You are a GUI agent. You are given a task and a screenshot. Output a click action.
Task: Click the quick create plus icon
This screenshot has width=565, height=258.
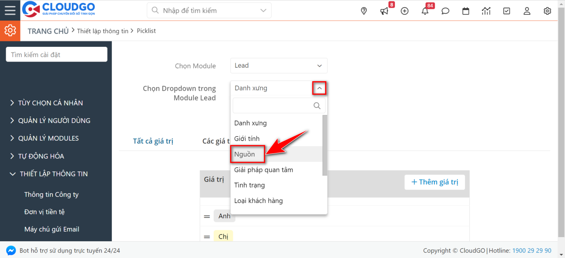click(404, 11)
